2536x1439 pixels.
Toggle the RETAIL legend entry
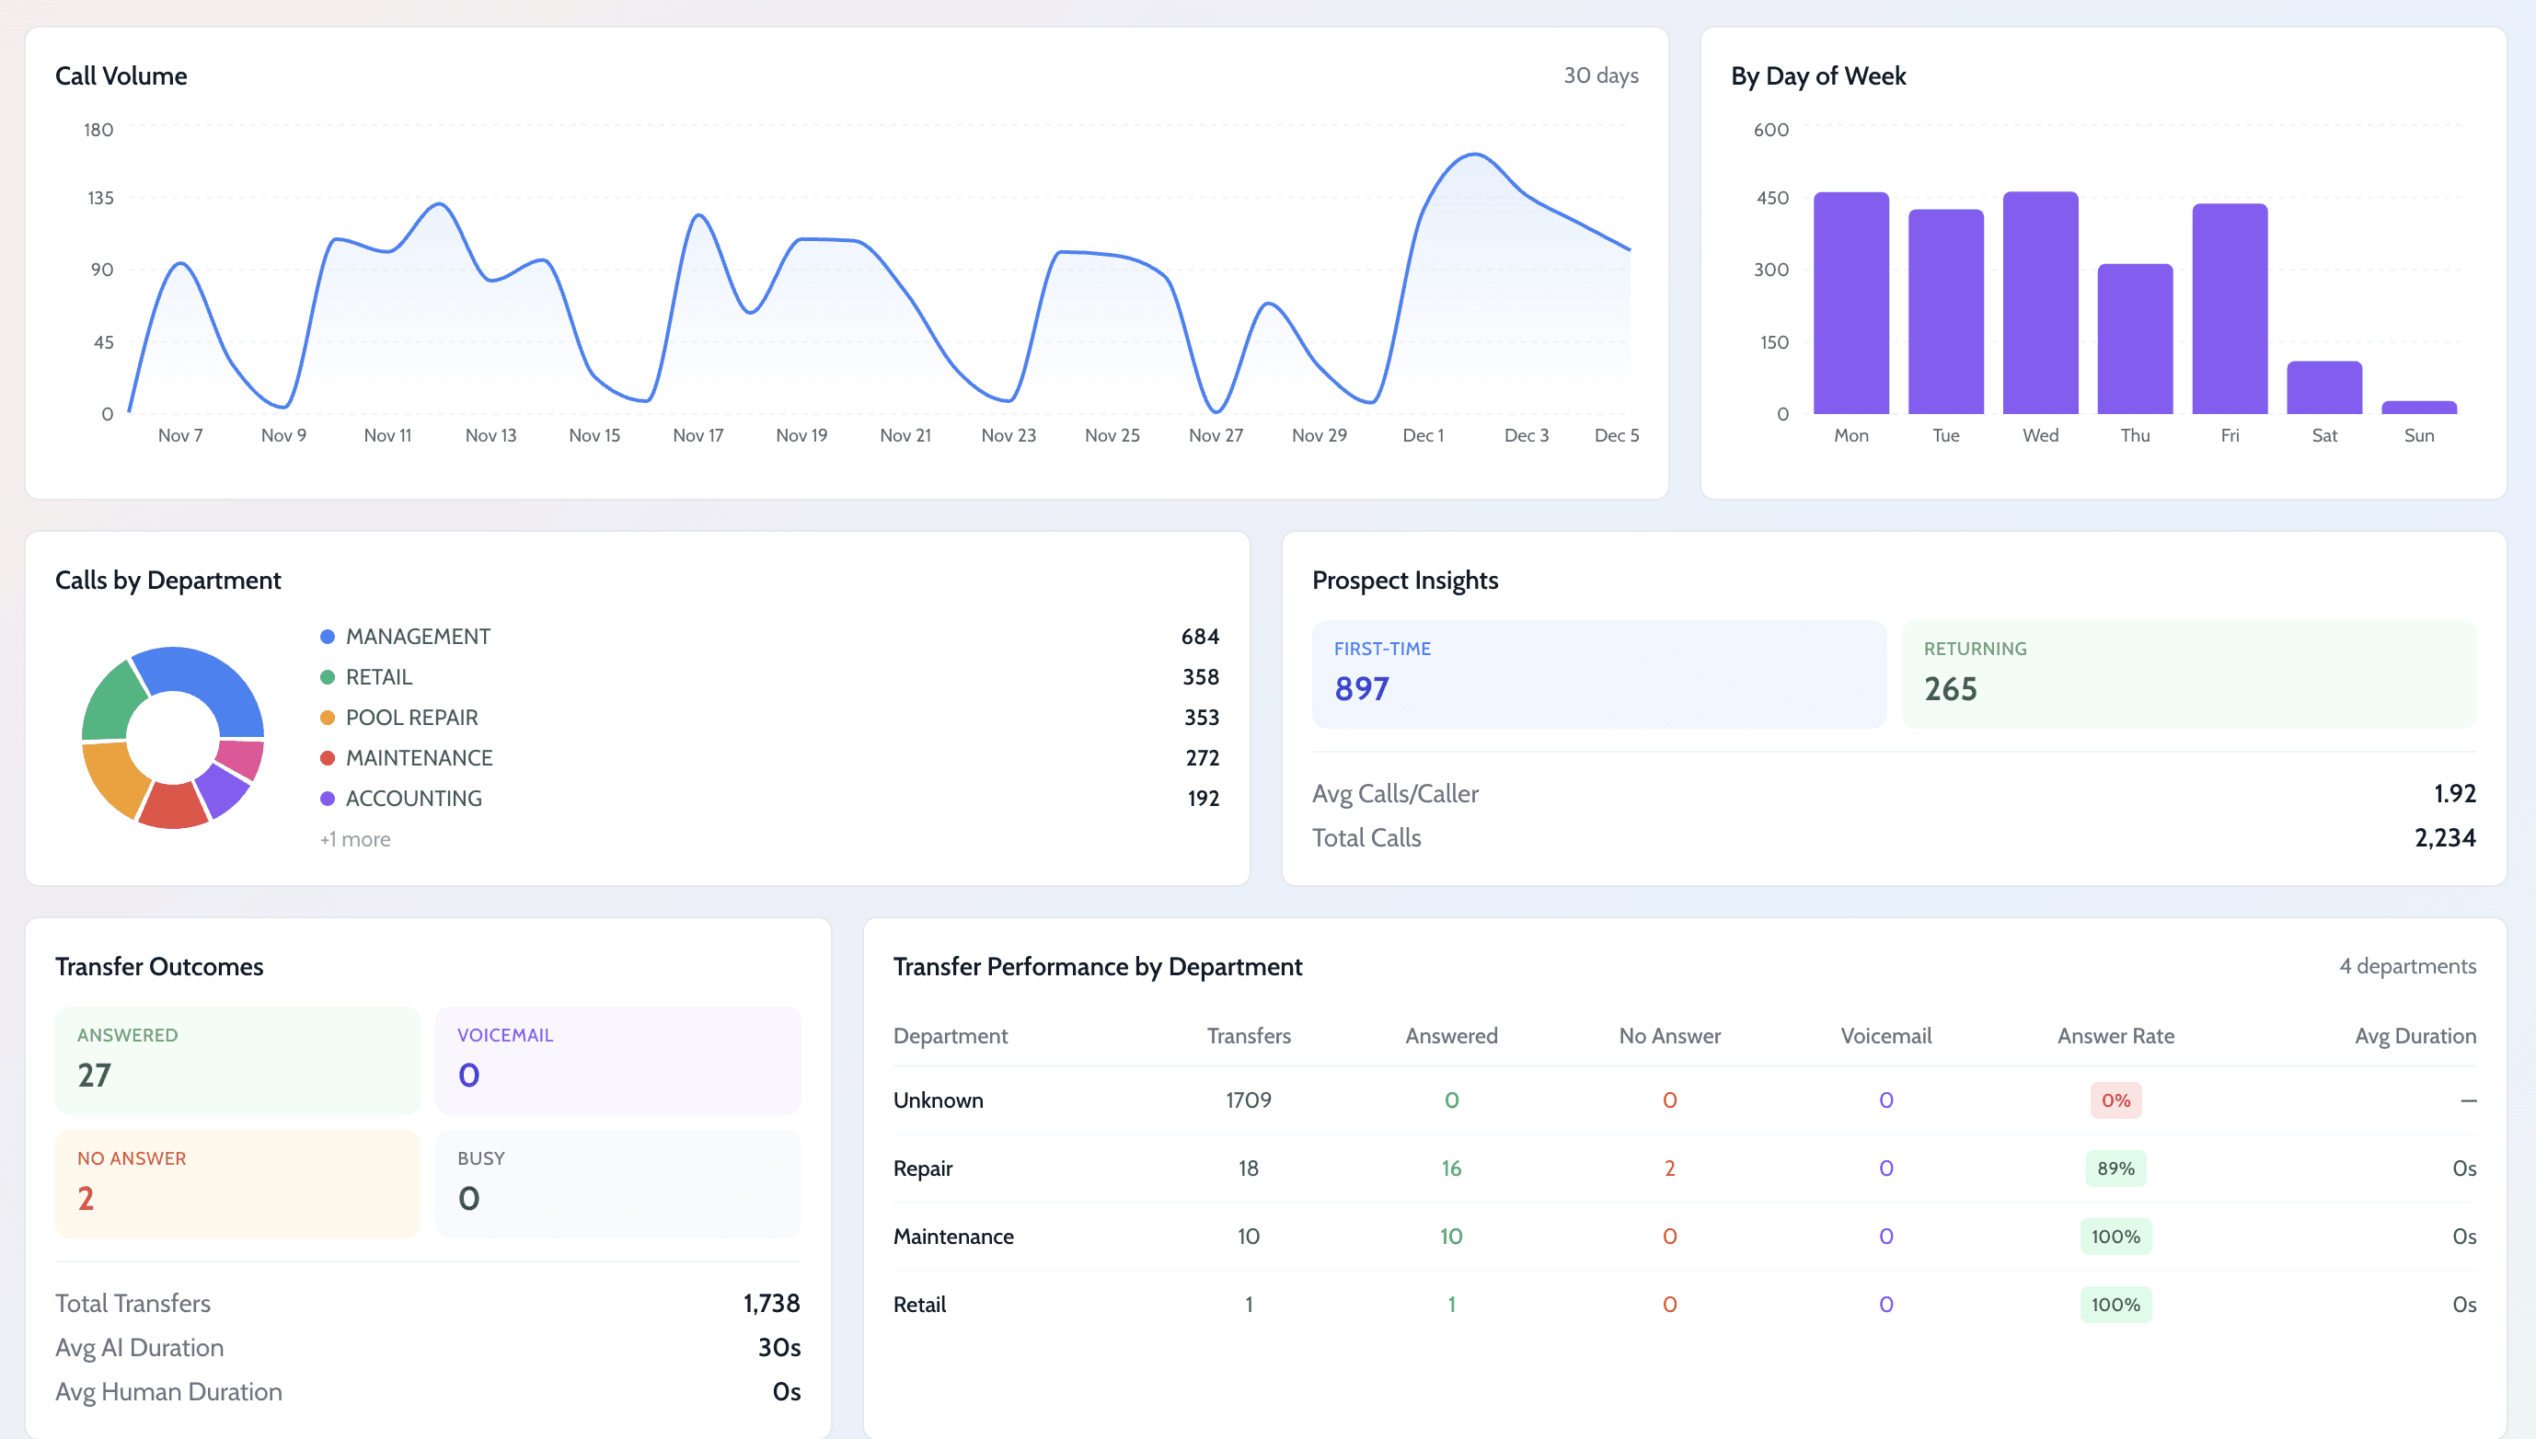click(x=377, y=676)
